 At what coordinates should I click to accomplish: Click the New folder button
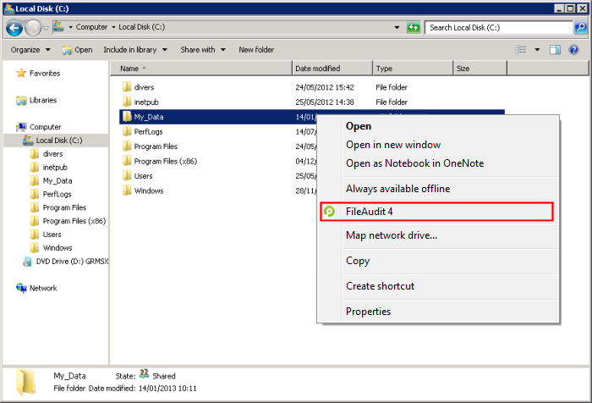click(x=256, y=50)
